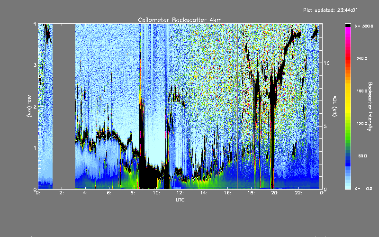Click the "2" km tick on left axis

coord(35,106)
